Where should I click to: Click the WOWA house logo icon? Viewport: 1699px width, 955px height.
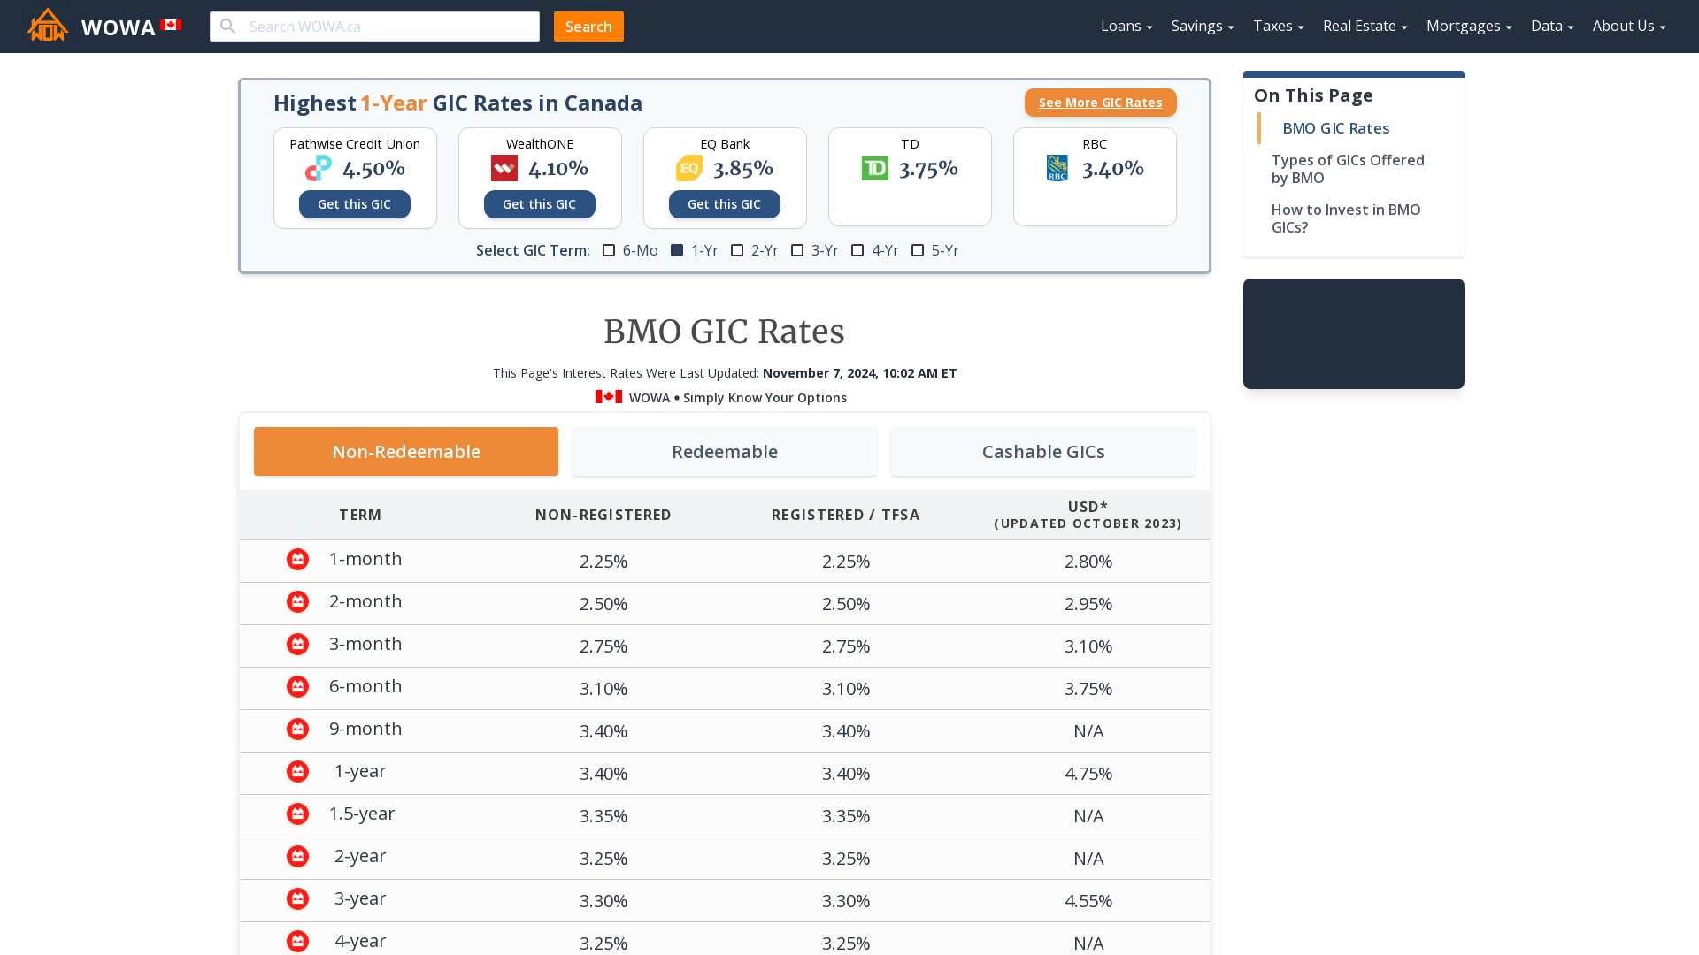pos(48,26)
